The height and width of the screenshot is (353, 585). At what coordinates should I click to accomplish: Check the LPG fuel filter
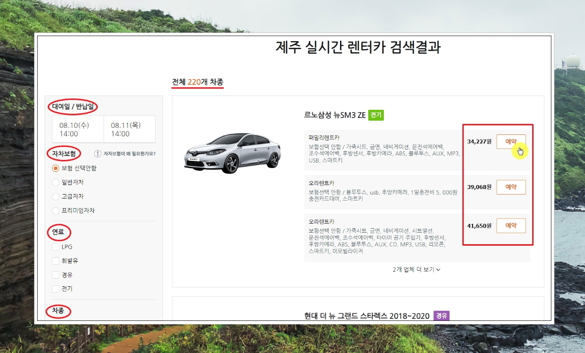(56, 247)
